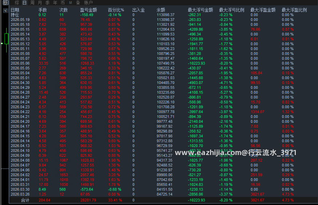Select the 年 yearly tab
Screen dimensions: 318x205
[x=55, y=3]
